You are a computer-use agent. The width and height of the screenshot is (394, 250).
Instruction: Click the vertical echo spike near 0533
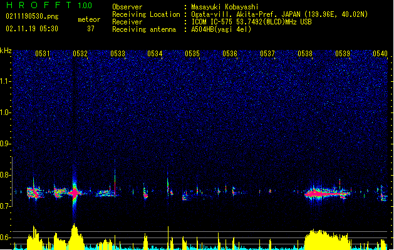click(x=115, y=178)
